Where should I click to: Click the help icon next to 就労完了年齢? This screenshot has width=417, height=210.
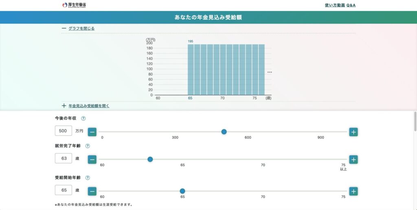click(88, 146)
